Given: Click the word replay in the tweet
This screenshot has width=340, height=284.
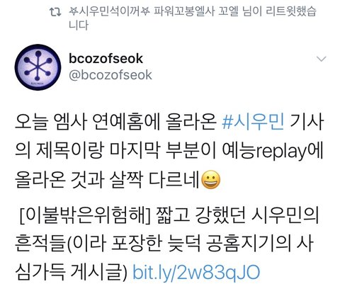Looking at the screenshot, I should coord(281,152).
